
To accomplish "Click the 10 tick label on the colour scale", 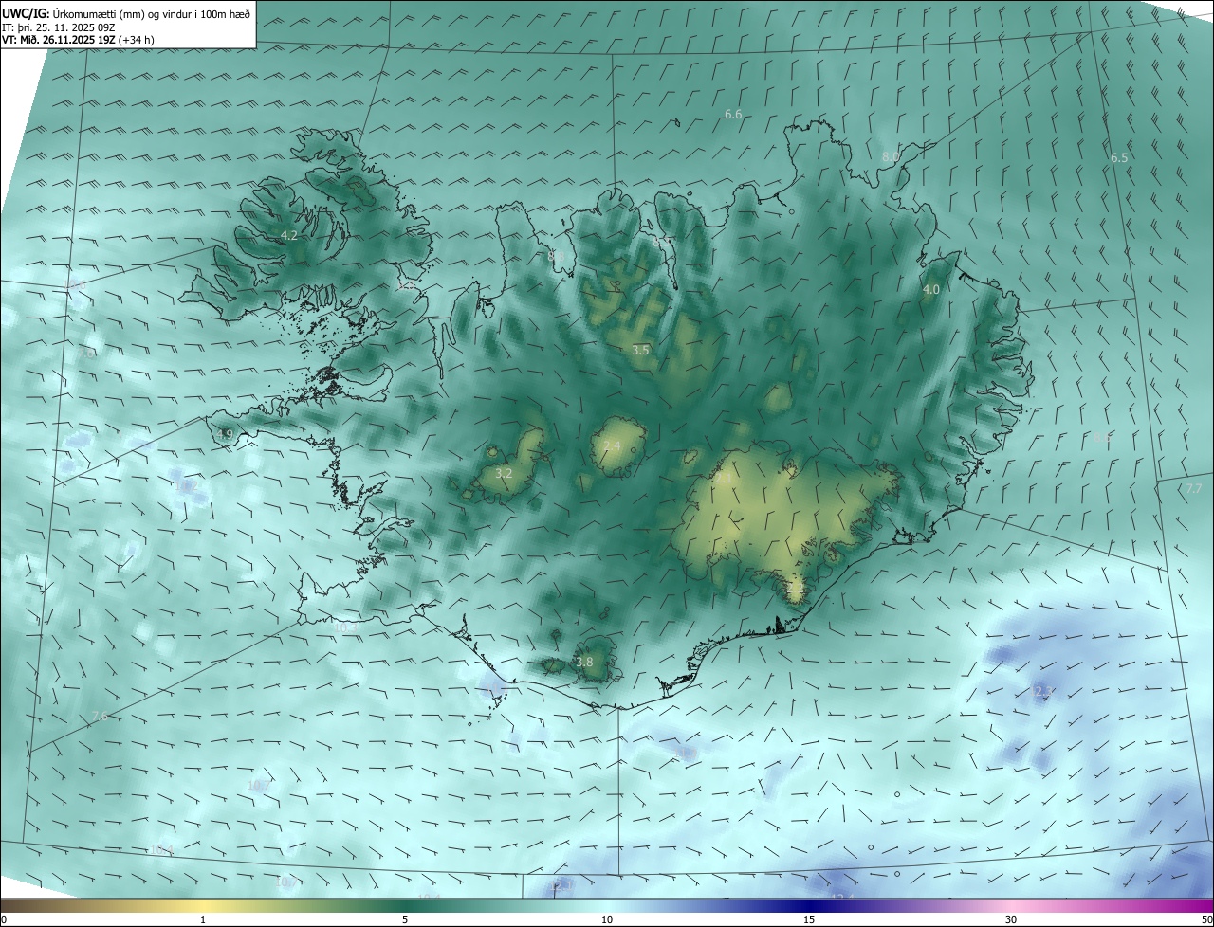I will pyautogui.click(x=607, y=919).
